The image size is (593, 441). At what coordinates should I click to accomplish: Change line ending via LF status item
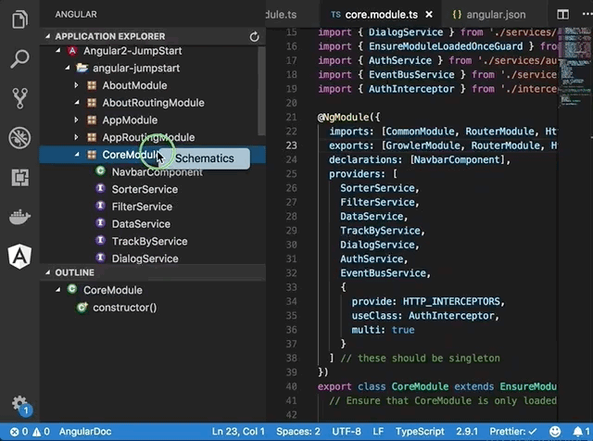pyautogui.click(x=378, y=432)
